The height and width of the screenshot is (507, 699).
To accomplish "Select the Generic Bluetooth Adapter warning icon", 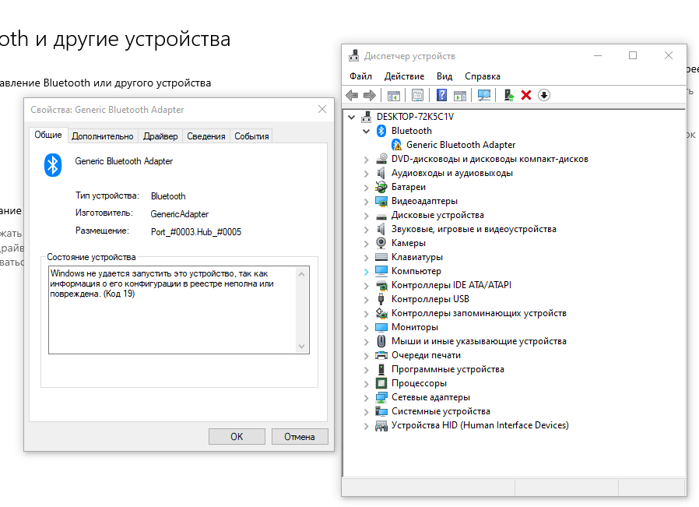I will 396,145.
